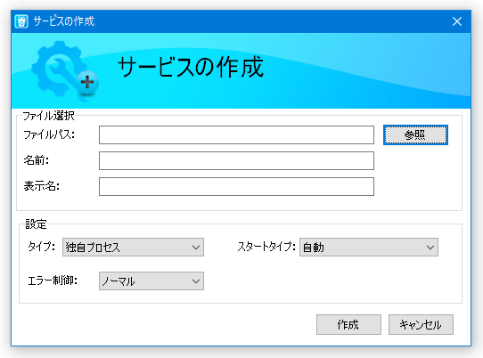Click the ファイルパス: label
This screenshot has height=358, width=483.
(49, 134)
